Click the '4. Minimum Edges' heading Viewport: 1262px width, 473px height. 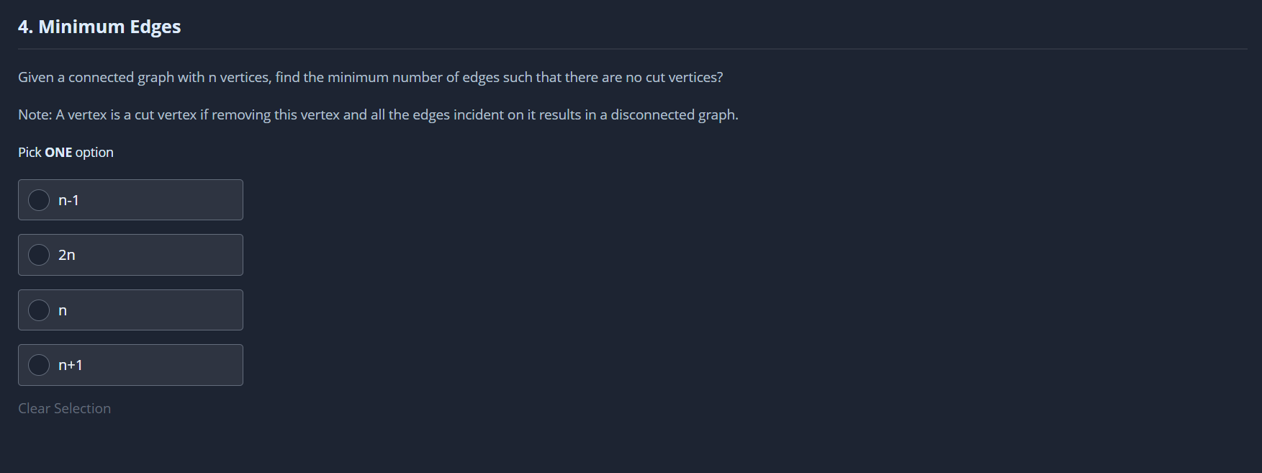click(x=99, y=27)
